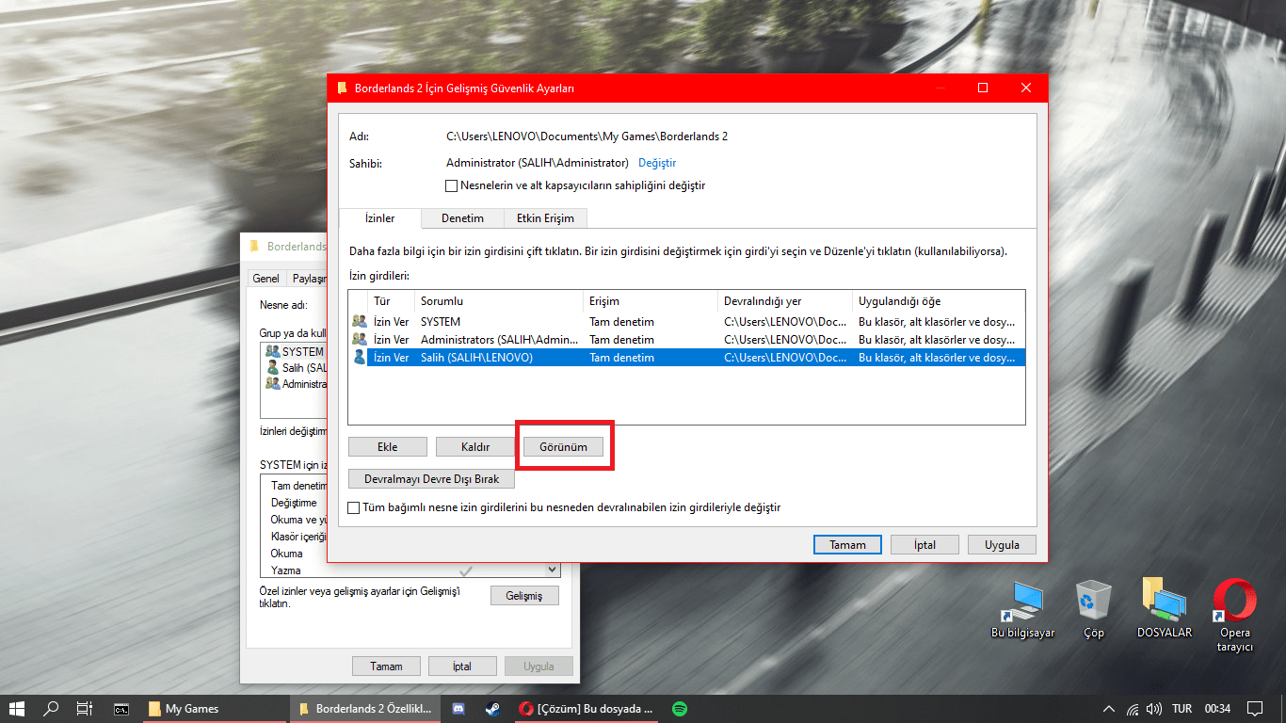Open the volume control tray icon
Viewport: 1286px width, 723px height.
1155,709
